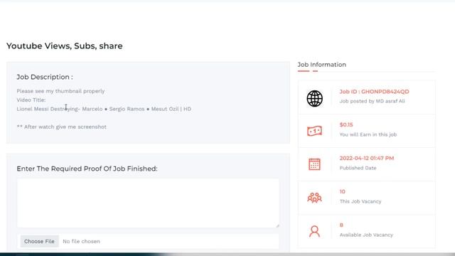
Task: Click the Lionel Messi Destroying video title line
Action: coord(104,109)
